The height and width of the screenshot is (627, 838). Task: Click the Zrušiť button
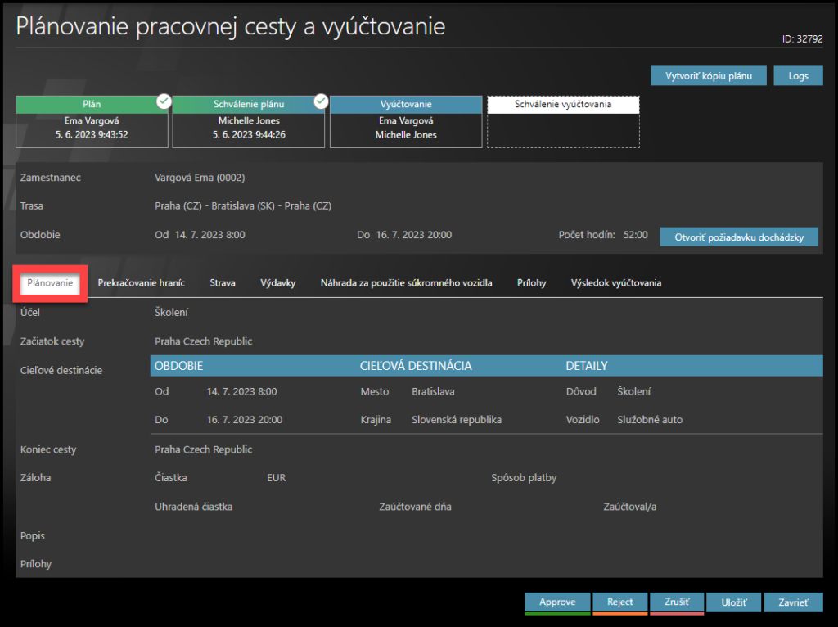tap(676, 602)
